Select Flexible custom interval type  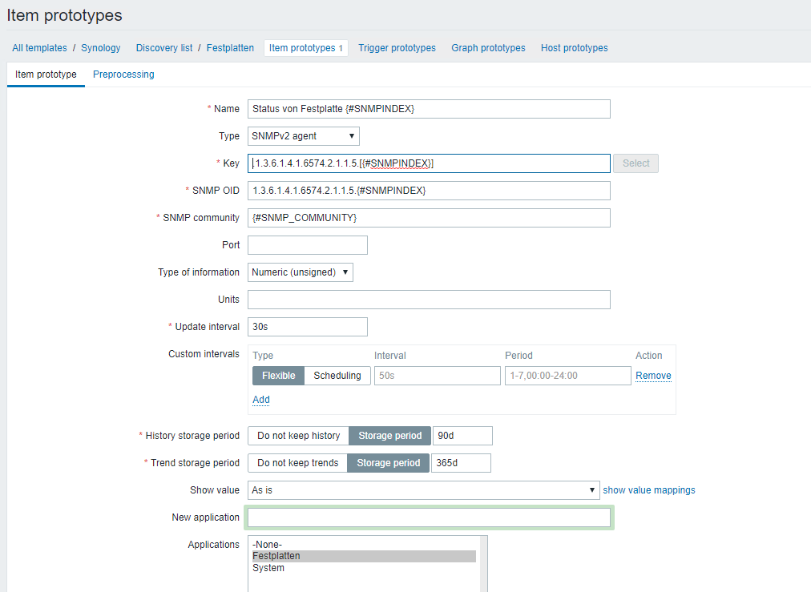(278, 376)
